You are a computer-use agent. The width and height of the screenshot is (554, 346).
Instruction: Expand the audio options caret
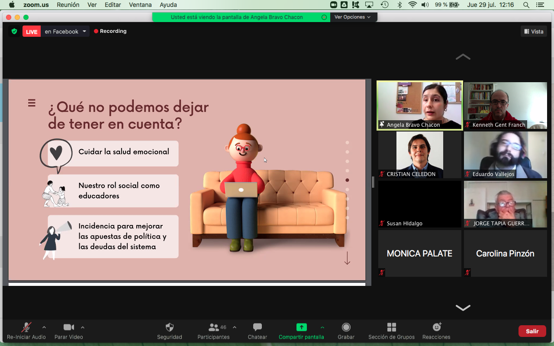[x=44, y=327]
